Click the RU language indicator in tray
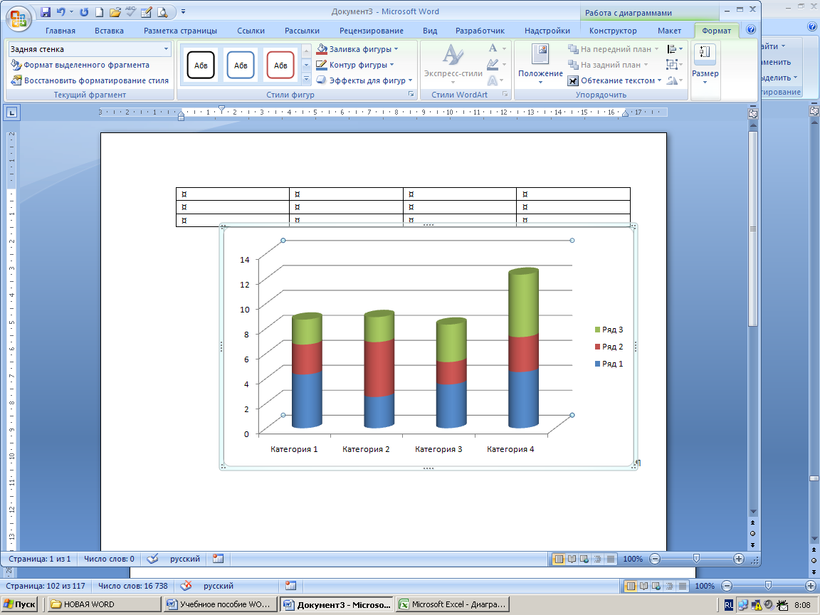The image size is (820, 615). 728,605
